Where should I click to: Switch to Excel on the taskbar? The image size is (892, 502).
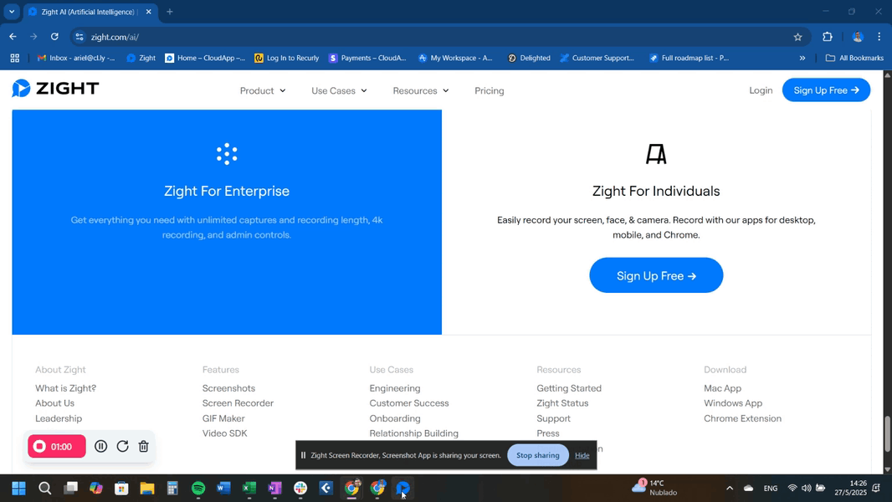tap(249, 488)
